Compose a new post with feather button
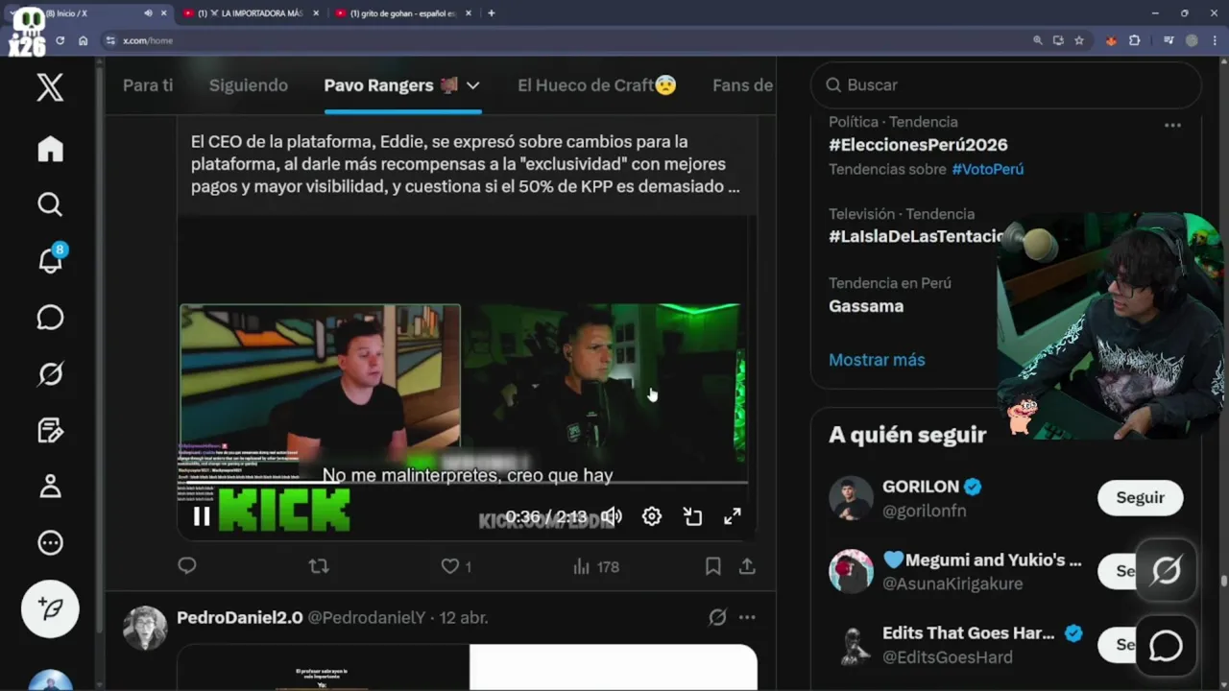The height and width of the screenshot is (691, 1229). 50,608
